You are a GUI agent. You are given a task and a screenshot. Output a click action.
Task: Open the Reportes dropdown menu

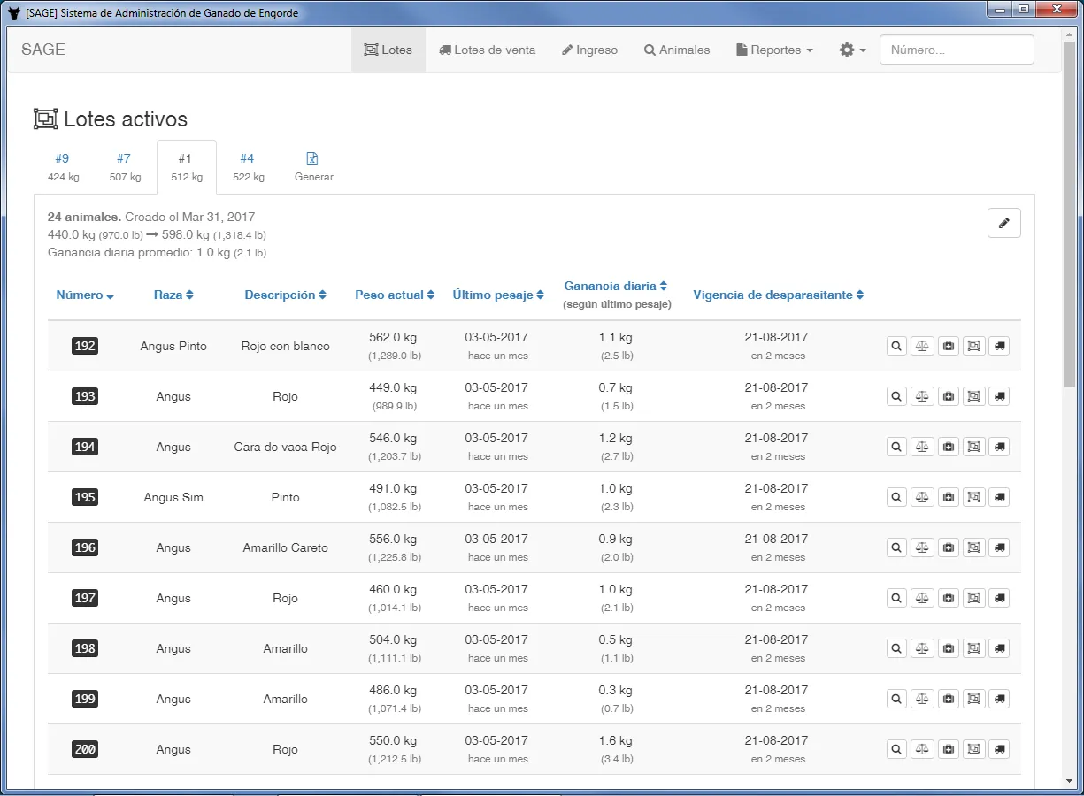pos(774,50)
